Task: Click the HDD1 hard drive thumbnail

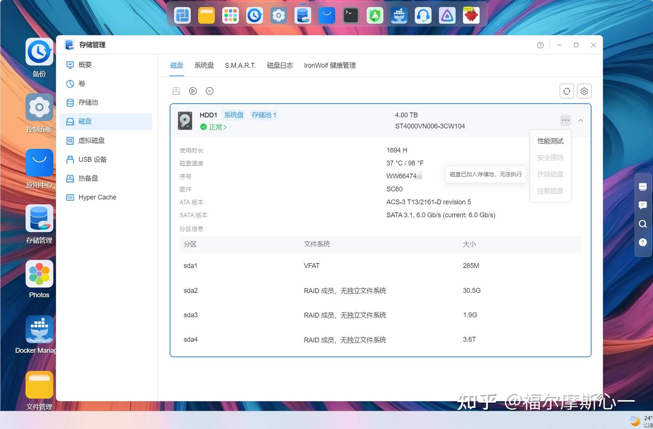Action: coord(185,121)
